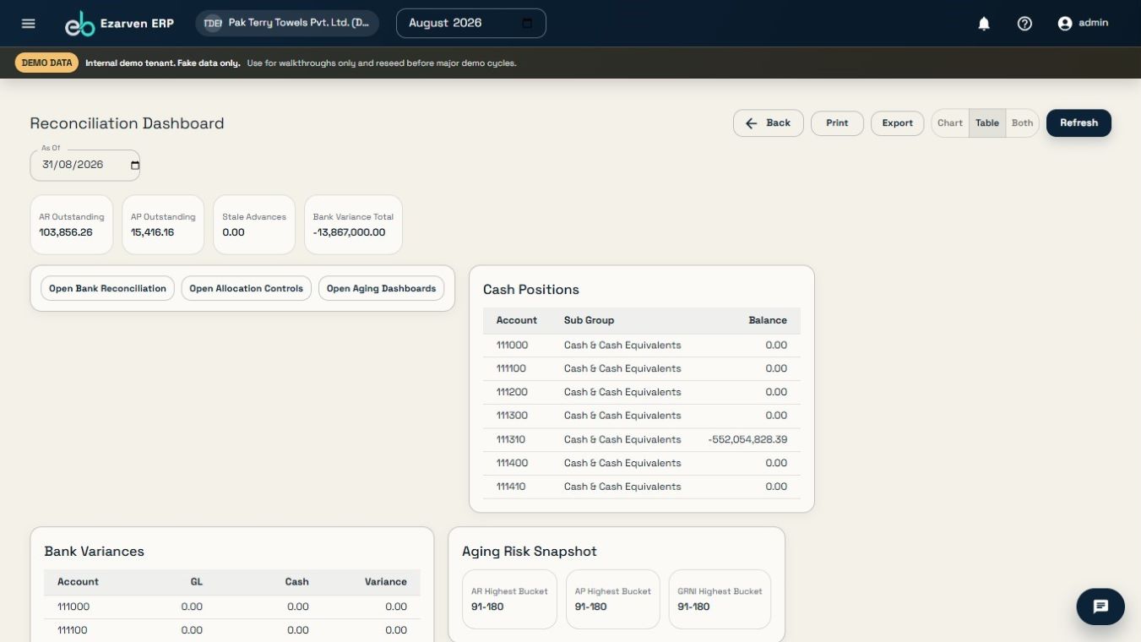The height and width of the screenshot is (642, 1141).
Task: Open the chat support bubble
Action: coord(1100,607)
